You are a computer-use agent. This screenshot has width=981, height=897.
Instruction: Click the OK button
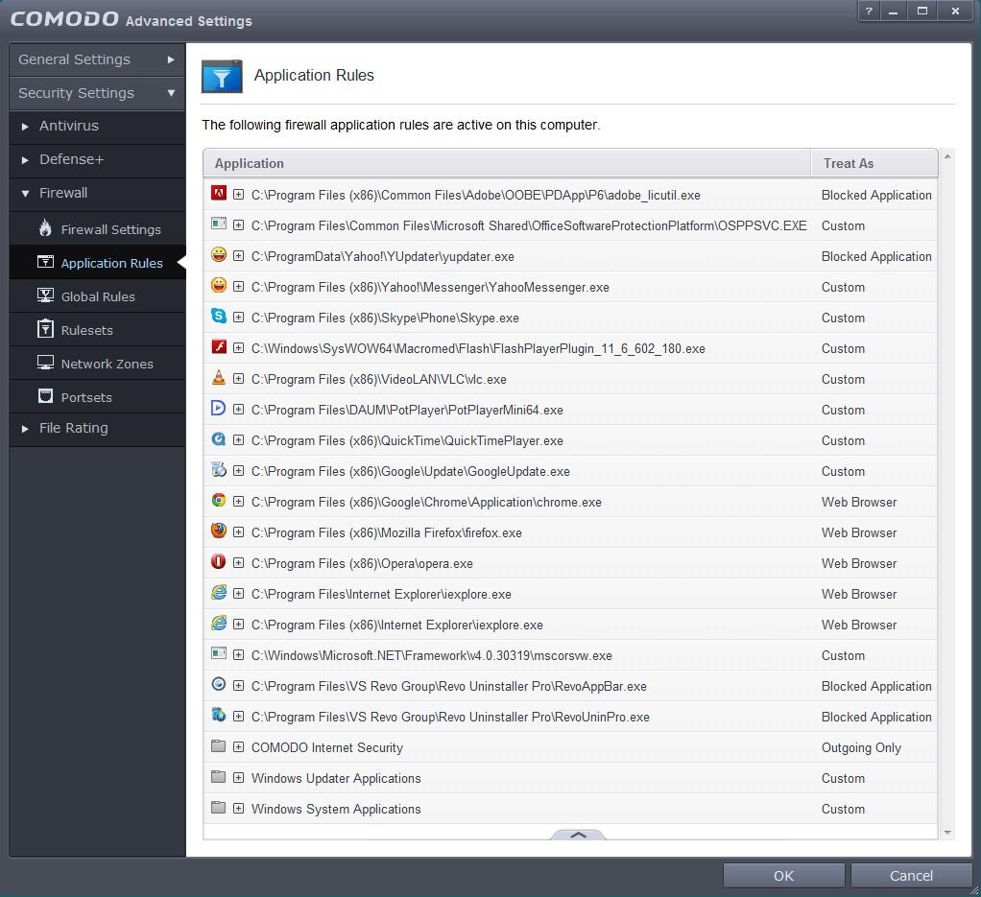coord(783,876)
